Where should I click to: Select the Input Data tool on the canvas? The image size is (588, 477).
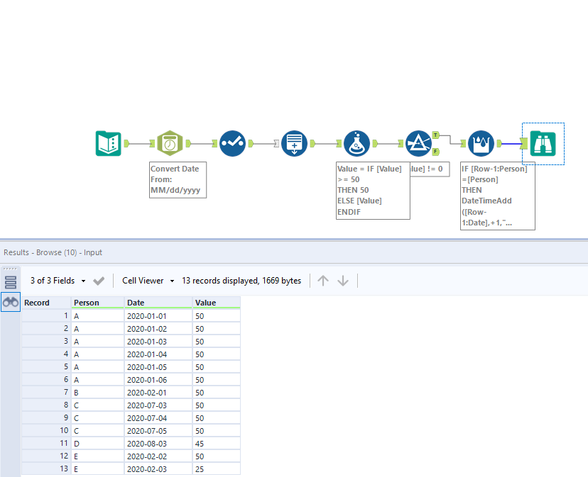coord(108,143)
